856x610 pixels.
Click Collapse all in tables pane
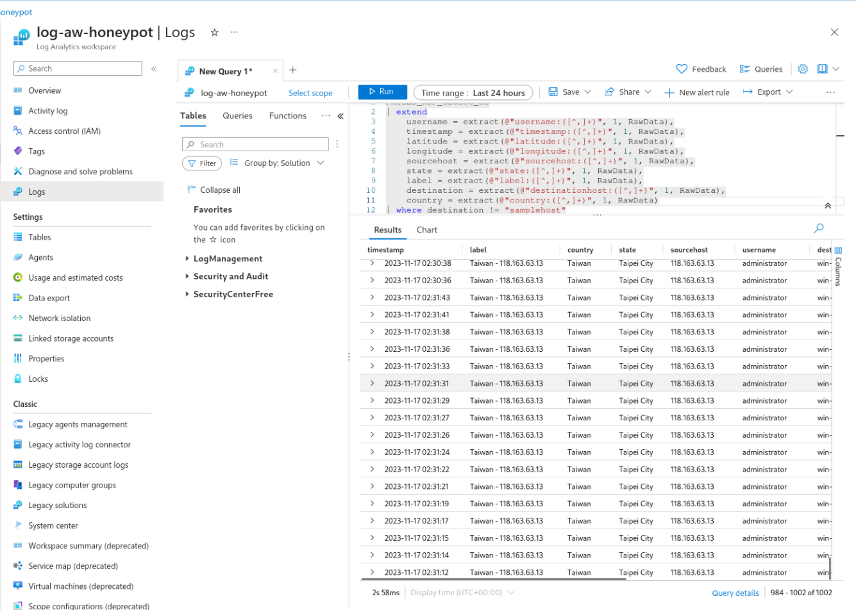click(x=214, y=190)
